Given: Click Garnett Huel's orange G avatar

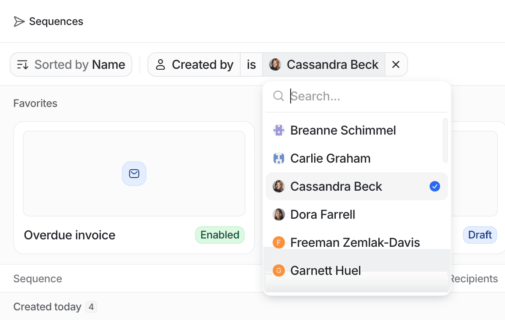Looking at the screenshot, I should coord(279,270).
